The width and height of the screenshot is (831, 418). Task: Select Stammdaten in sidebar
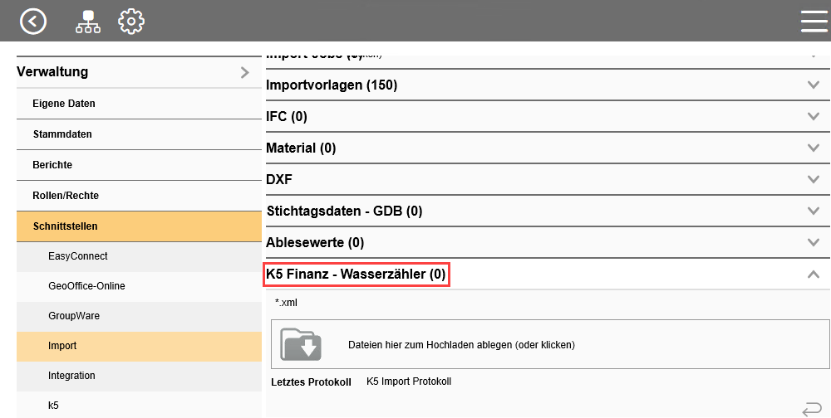pos(140,134)
